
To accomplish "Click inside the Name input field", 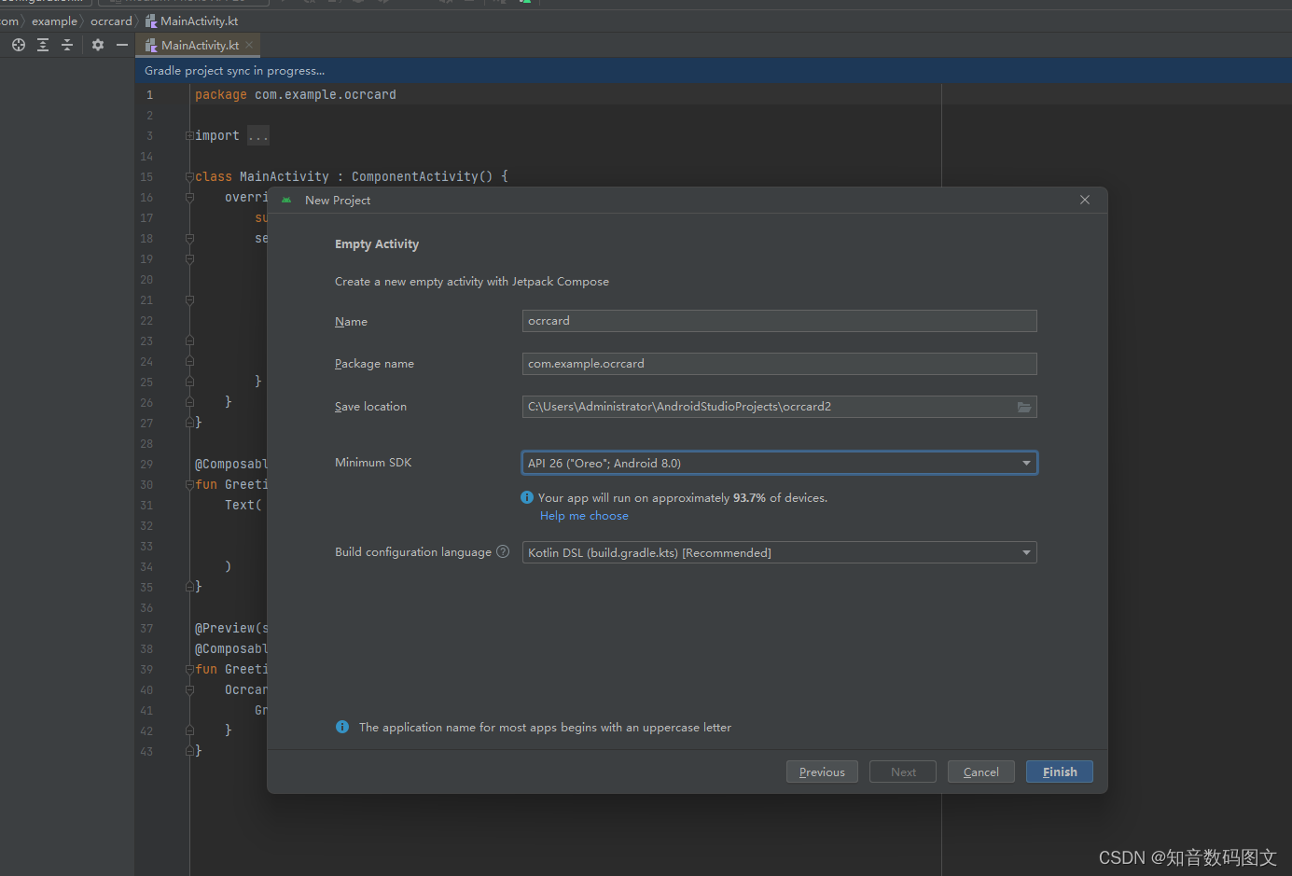I will pyautogui.click(x=779, y=320).
